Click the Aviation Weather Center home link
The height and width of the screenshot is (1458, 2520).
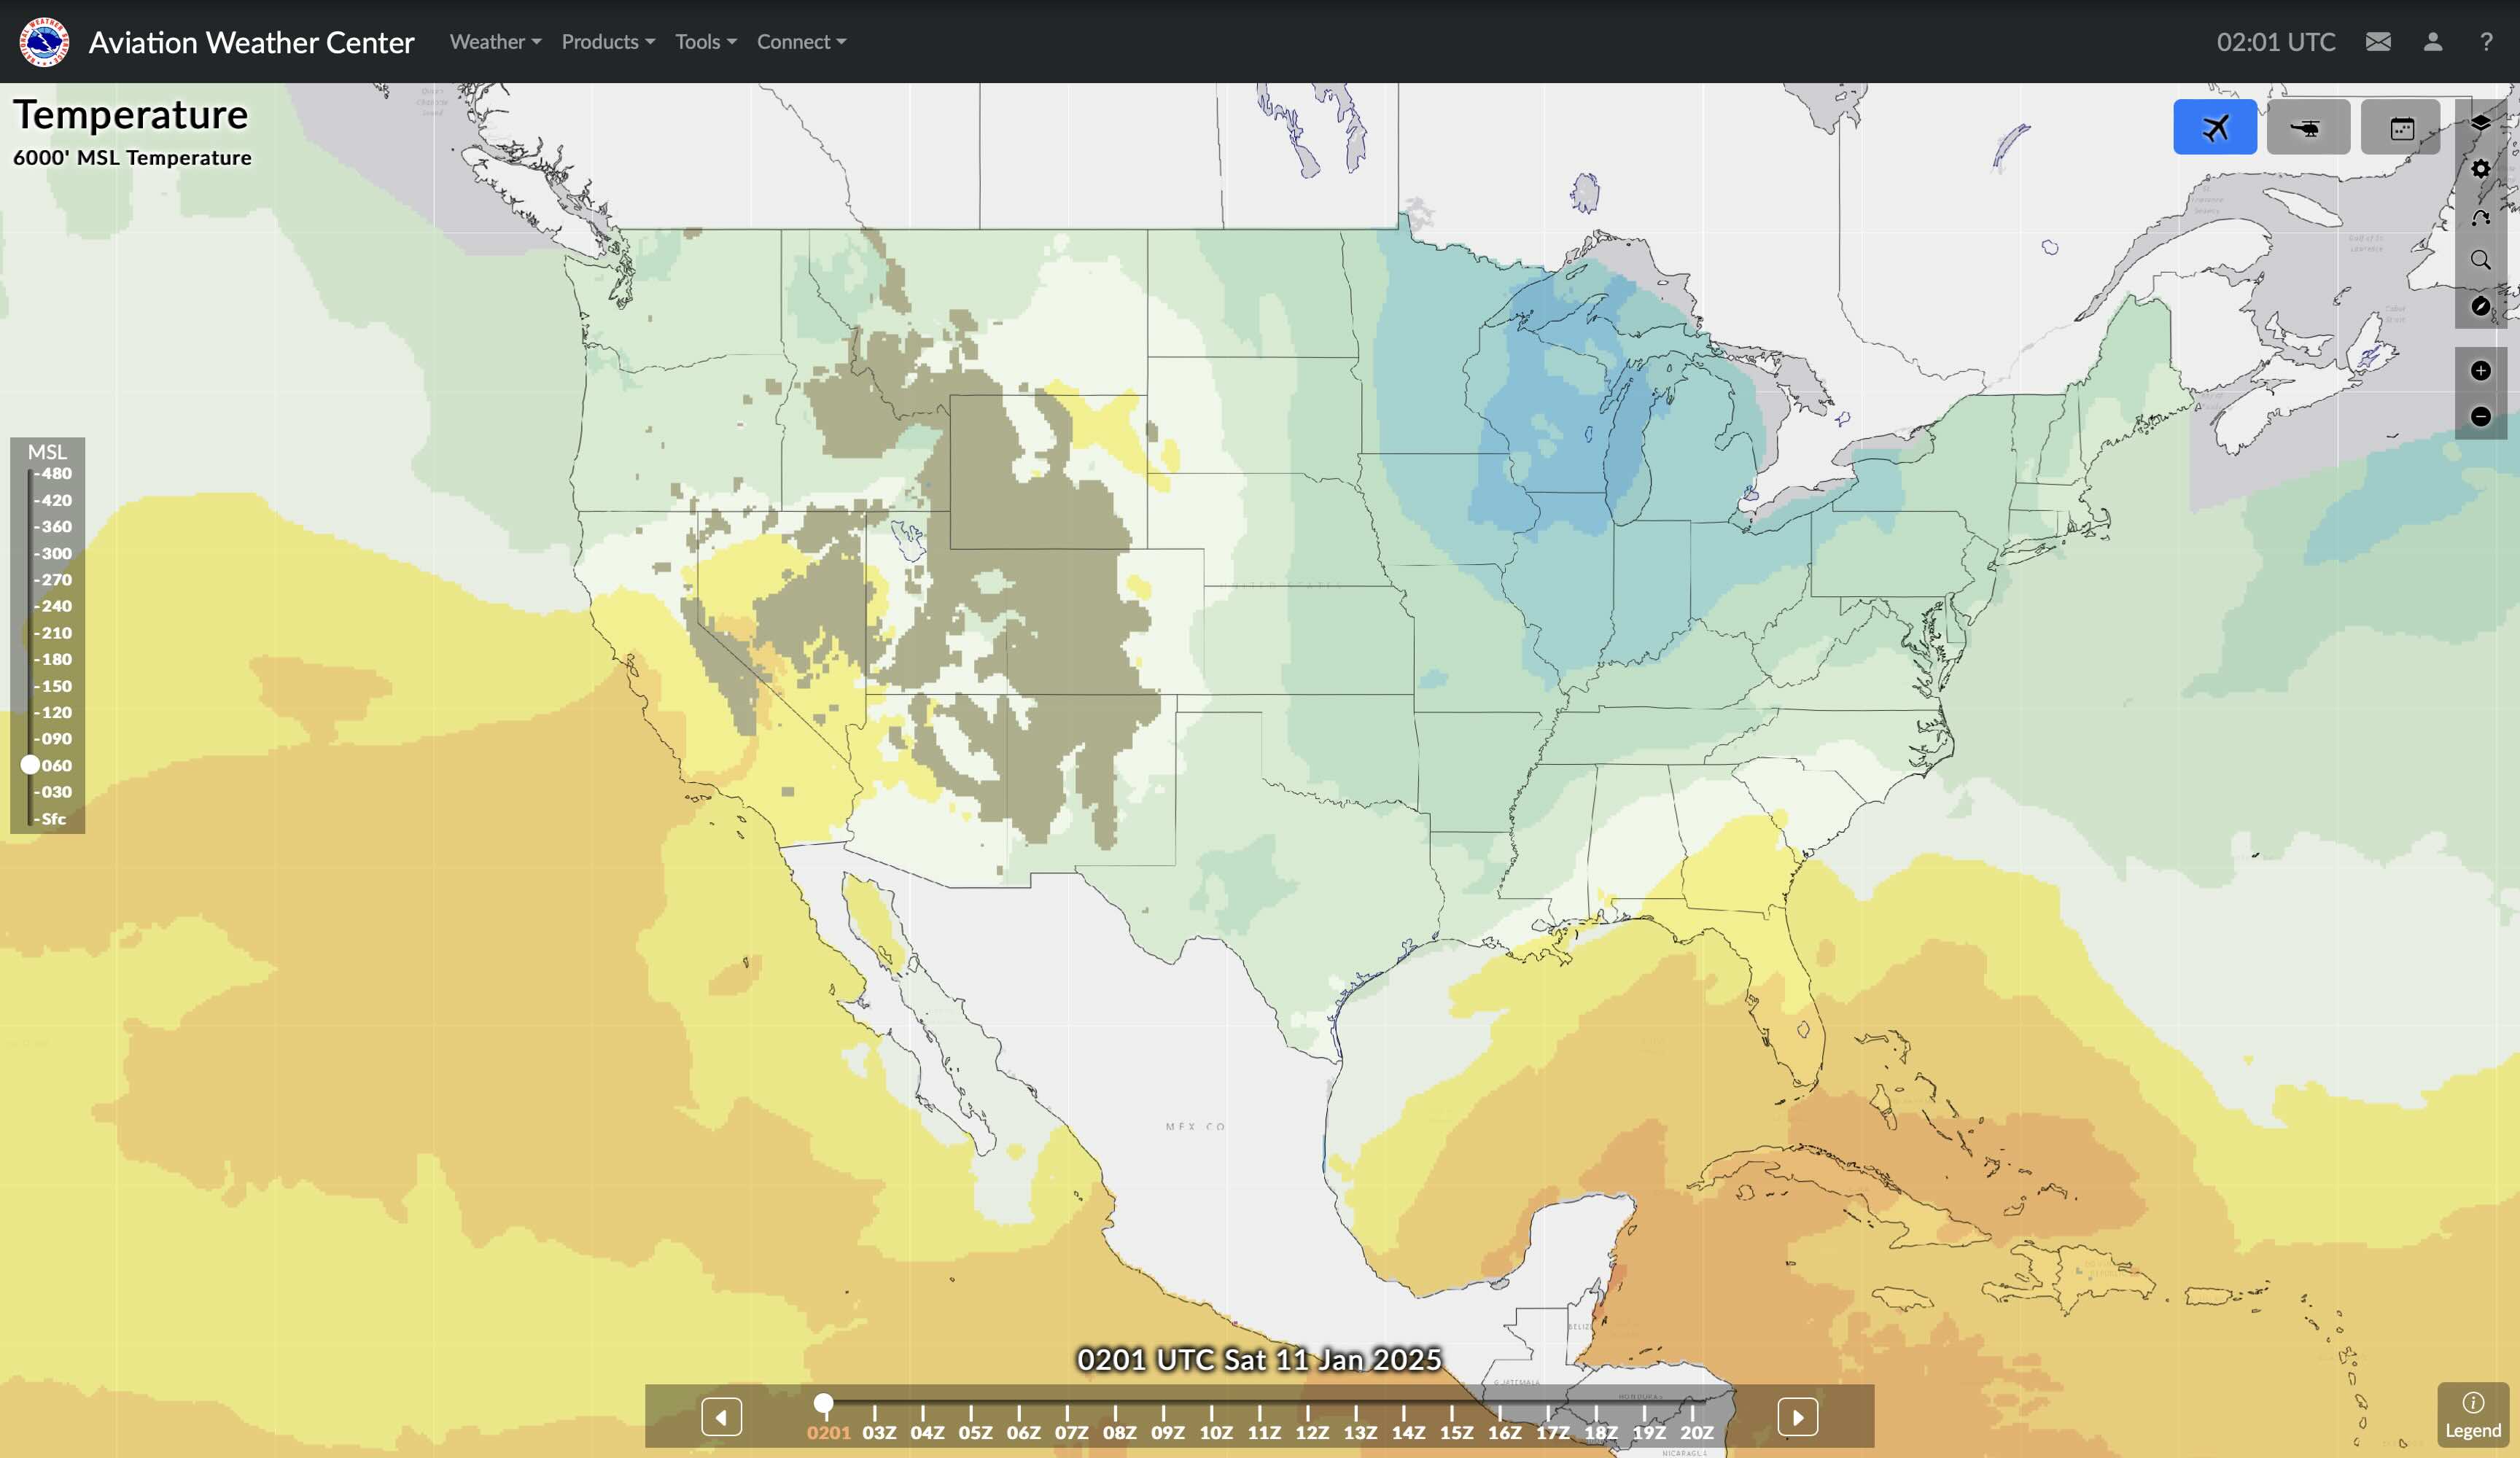[x=250, y=42]
